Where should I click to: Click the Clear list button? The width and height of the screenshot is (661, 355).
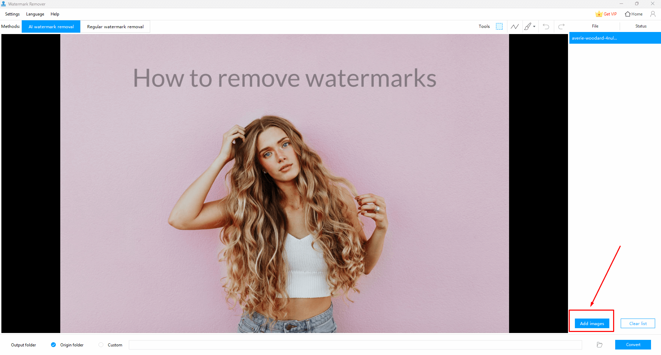(x=638, y=323)
